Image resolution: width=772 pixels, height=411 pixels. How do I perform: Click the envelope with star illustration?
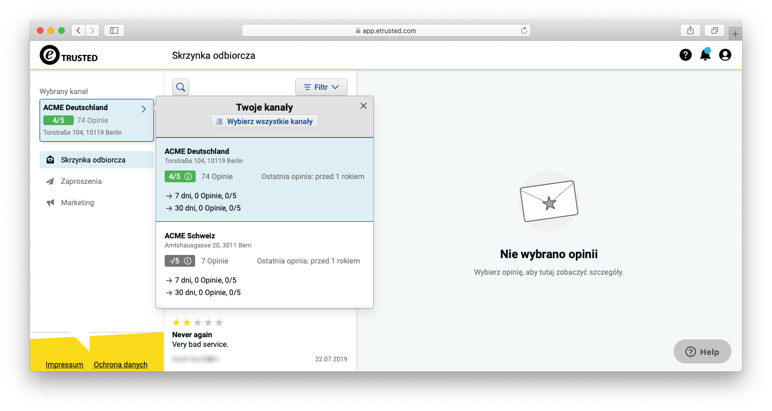coord(549,201)
